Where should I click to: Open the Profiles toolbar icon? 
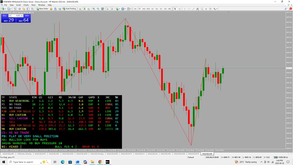[x=9, y=9]
